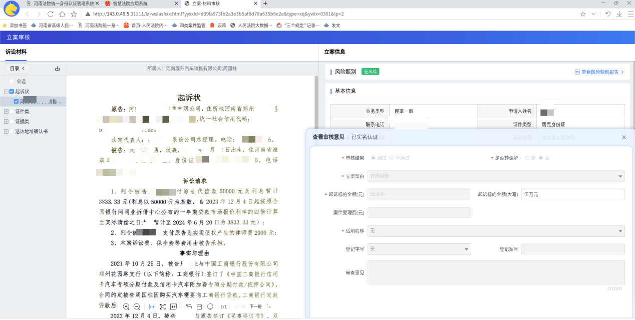Uncheck the 起诉状 folder checkbox
Screen dimensions: 635x320
coord(12,92)
